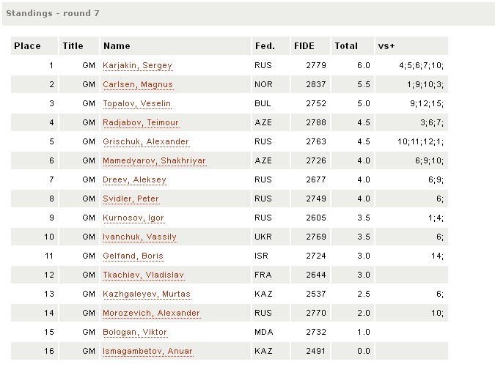The image size is (495, 367).
Task: Open Kurnosov, Igor player link
Action: [x=133, y=218]
